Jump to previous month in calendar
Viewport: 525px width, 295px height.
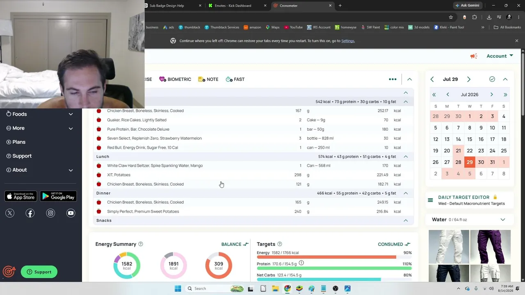tap(447, 95)
